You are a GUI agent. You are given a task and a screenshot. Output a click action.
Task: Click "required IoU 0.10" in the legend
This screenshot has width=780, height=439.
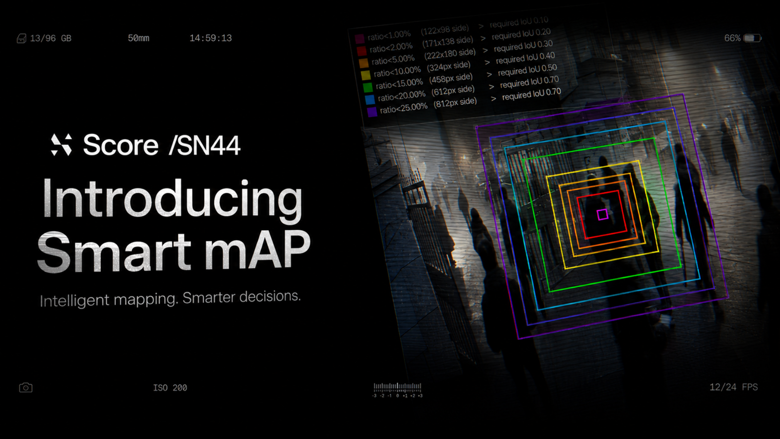pyautogui.click(x=519, y=22)
